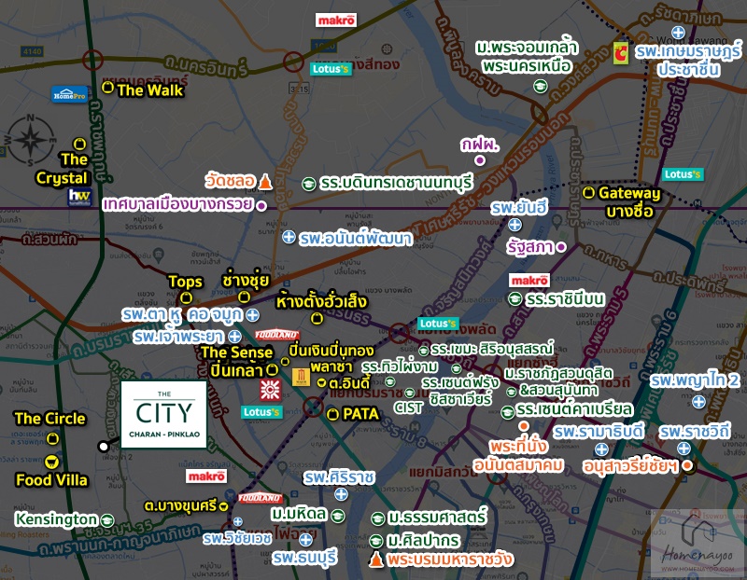
Task: Click the graduation cap icon beside รร.บดินทรเดชานนทบุรี
Action: [x=309, y=184]
